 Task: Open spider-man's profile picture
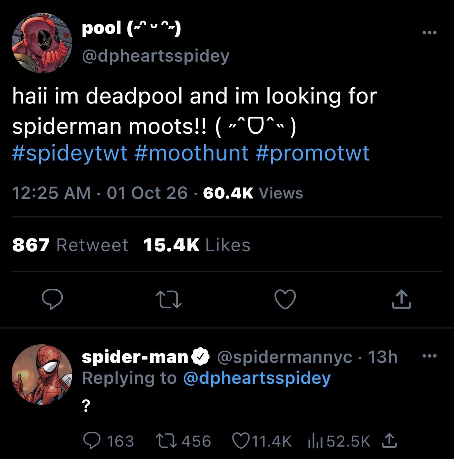(42, 374)
